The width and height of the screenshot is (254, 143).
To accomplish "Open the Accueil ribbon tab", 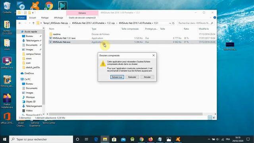I will (33, 17).
